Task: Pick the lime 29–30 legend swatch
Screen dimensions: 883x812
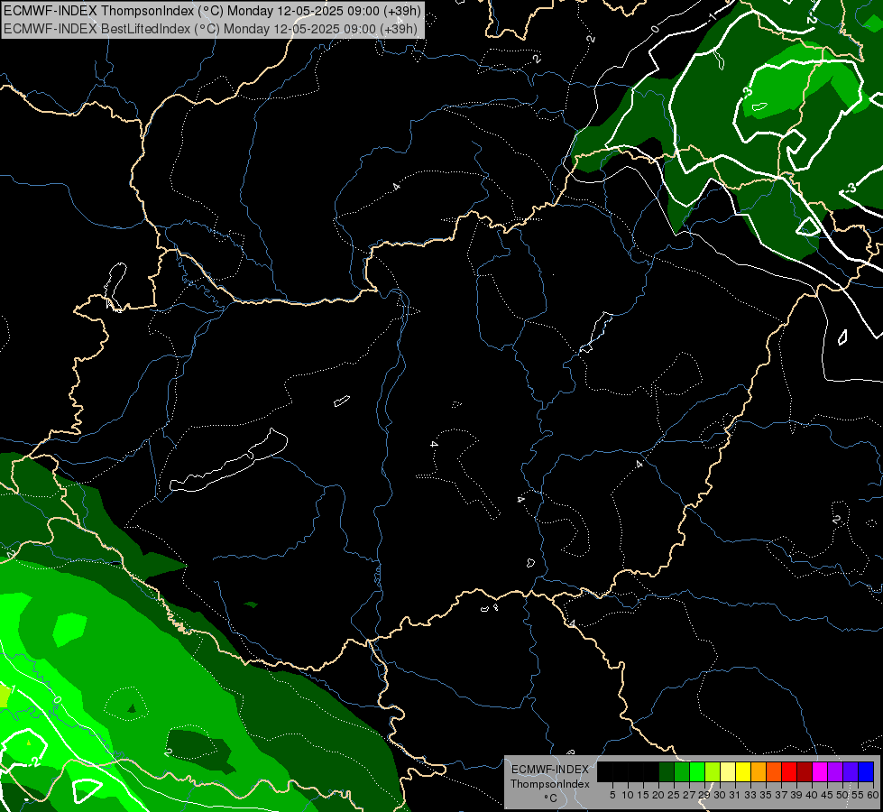Action: coord(713,771)
